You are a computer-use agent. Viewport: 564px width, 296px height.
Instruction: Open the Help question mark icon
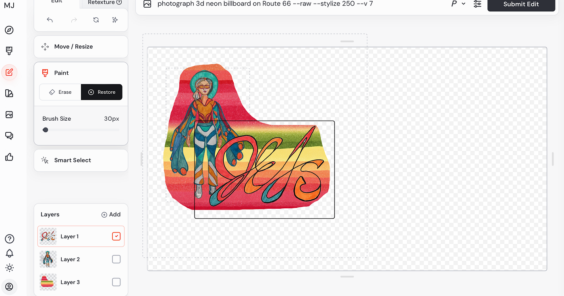click(9, 239)
